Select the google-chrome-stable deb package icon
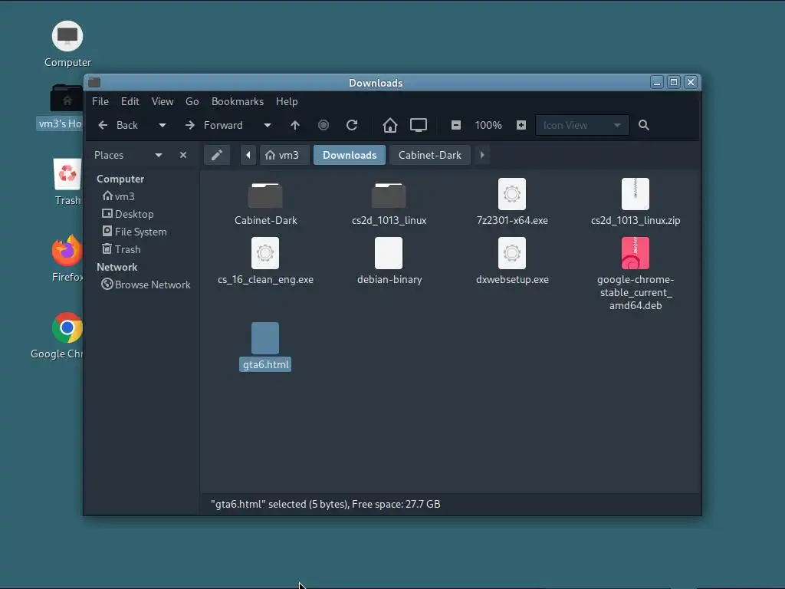Image resolution: width=785 pixels, height=589 pixels. click(x=636, y=253)
